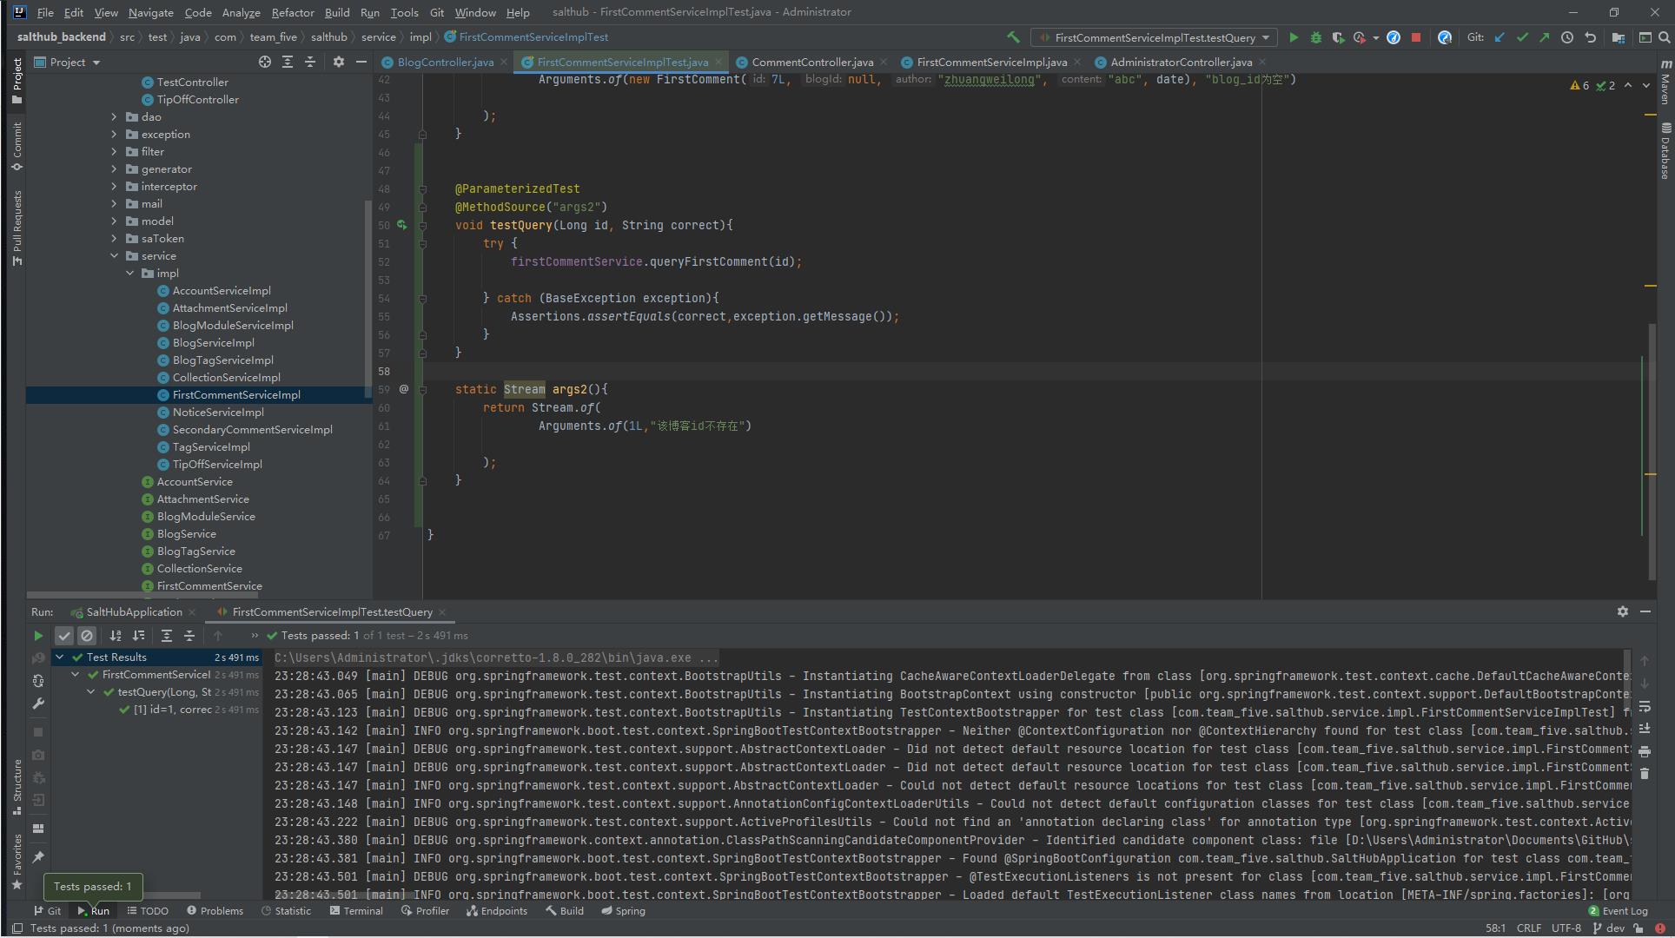
Task: Open the Analyze menu
Action: (241, 12)
